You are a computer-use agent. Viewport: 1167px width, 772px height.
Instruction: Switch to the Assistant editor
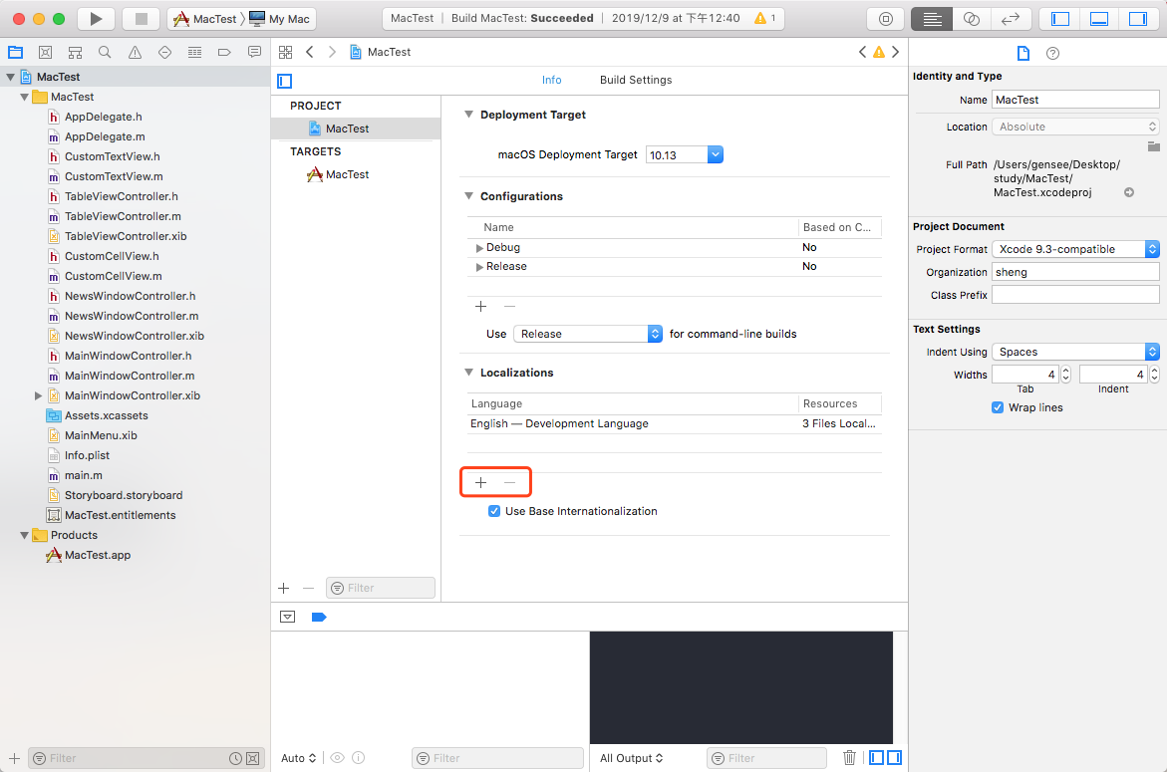coord(972,19)
